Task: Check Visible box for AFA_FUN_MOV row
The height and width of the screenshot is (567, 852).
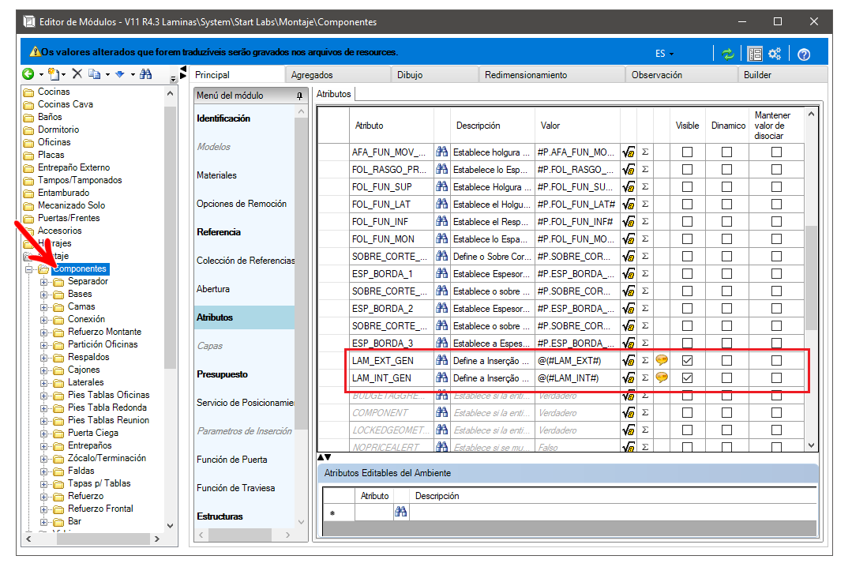Action: (687, 152)
